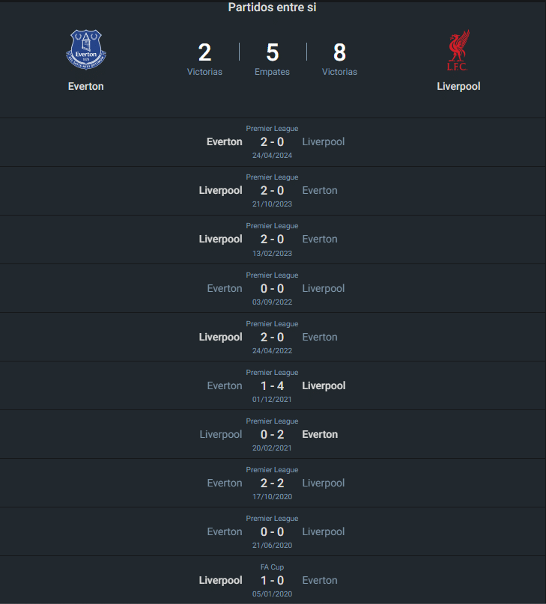Open the Premier League link for the 24/04/2024 match
The width and height of the screenshot is (546, 604).
click(271, 128)
